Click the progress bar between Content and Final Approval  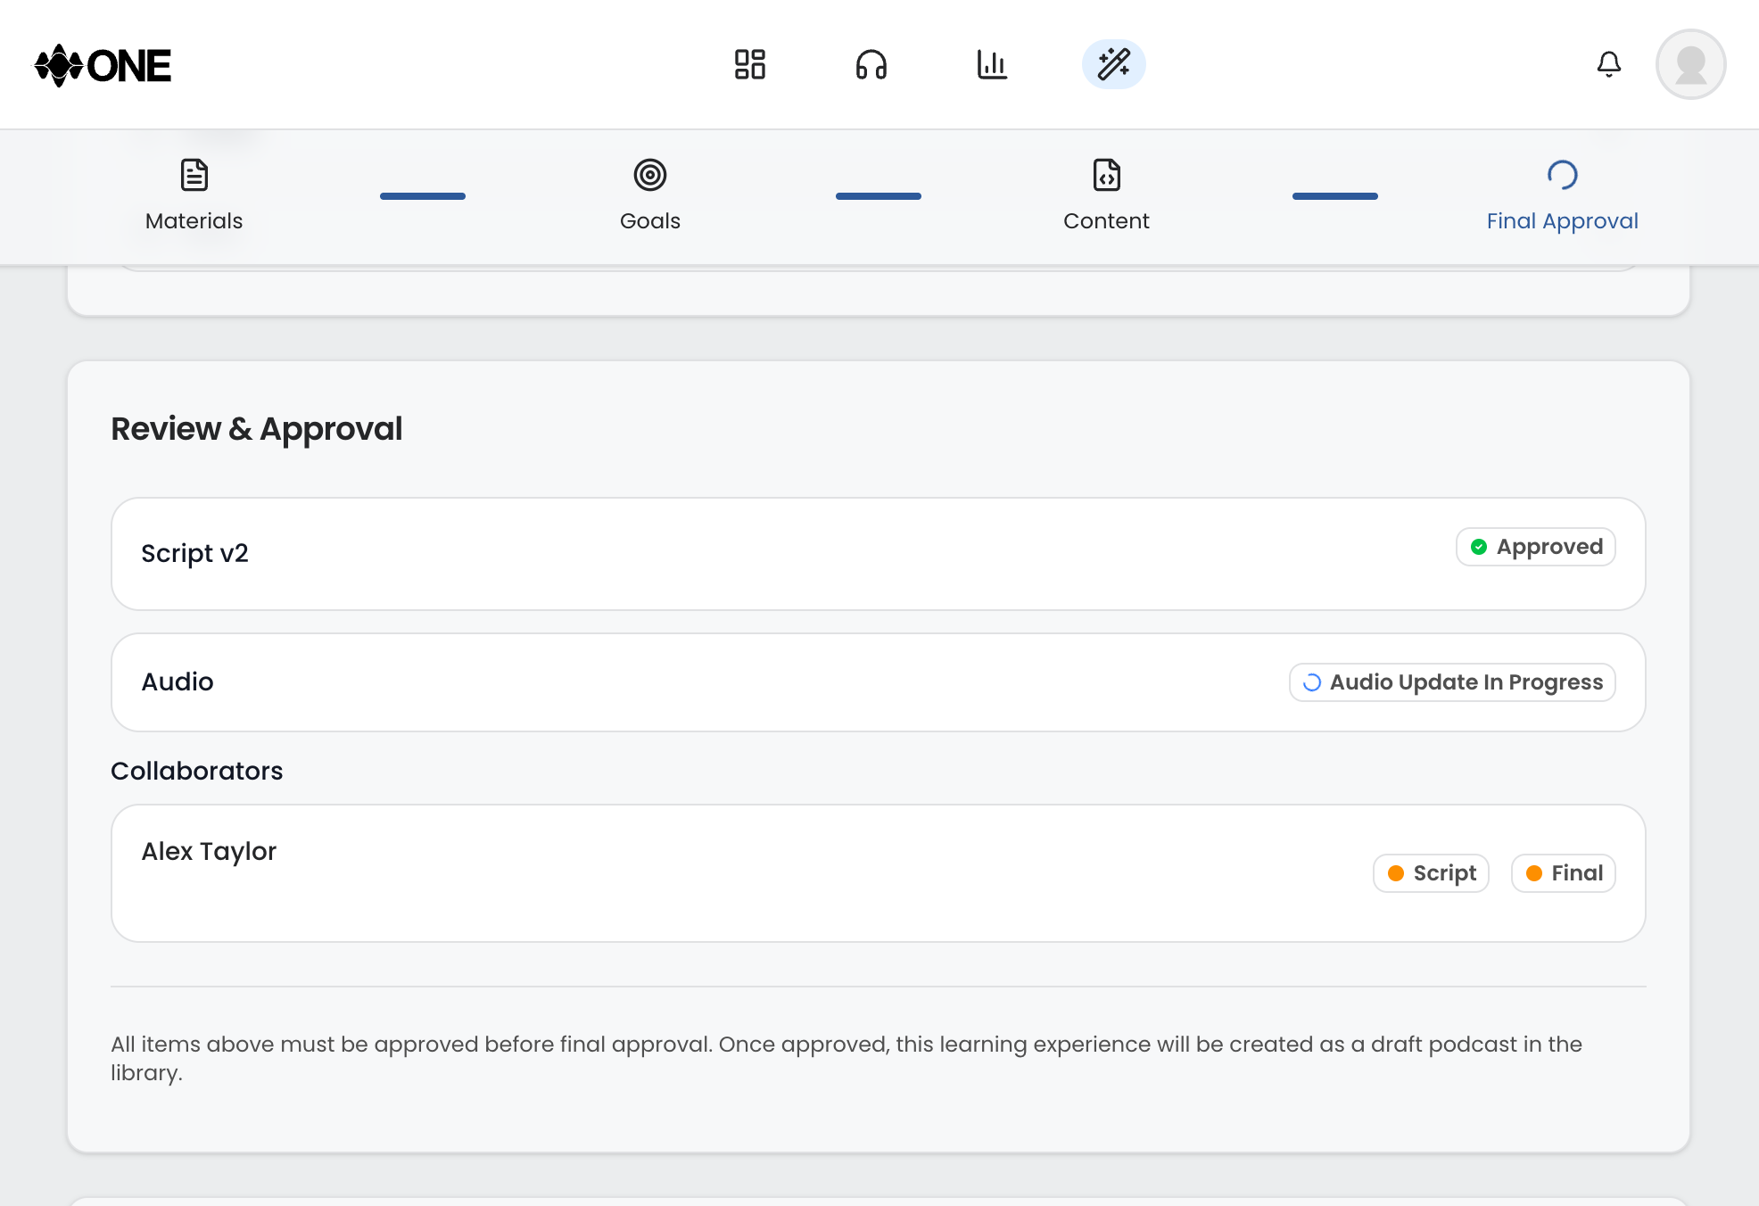tap(1334, 195)
